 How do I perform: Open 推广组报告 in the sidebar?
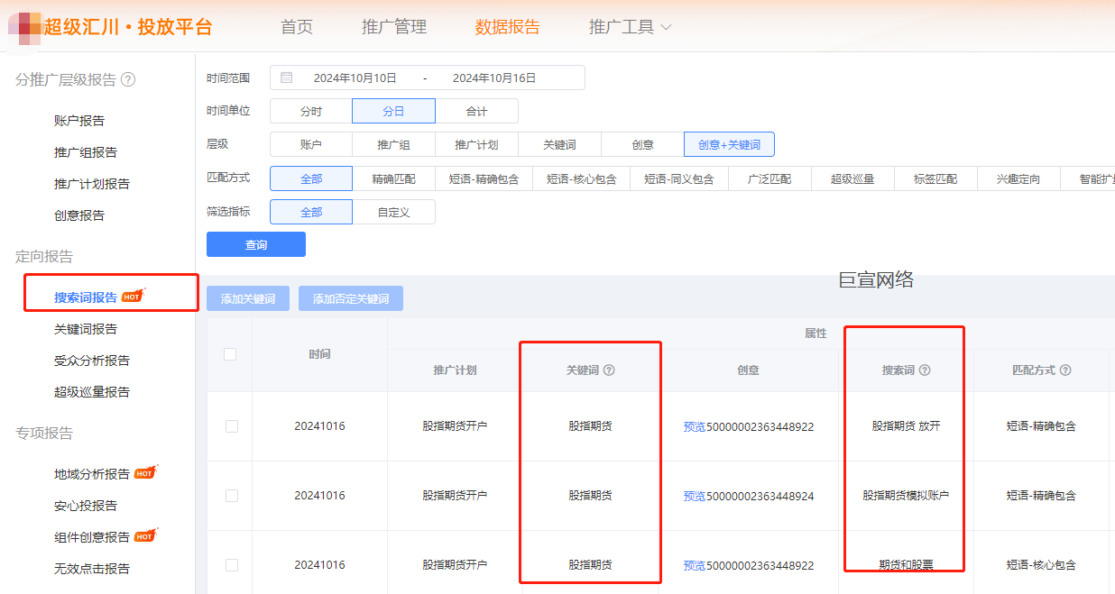pos(86,152)
